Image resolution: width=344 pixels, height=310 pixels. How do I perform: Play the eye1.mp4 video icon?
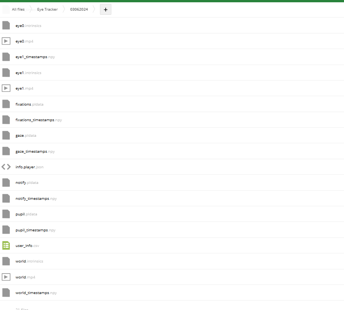(6, 88)
